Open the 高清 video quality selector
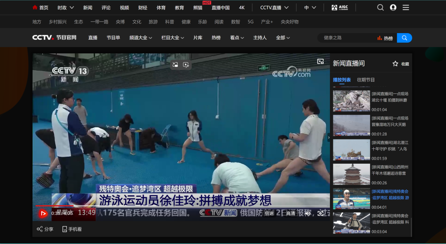This screenshot has height=244, width=446. [x=291, y=213]
